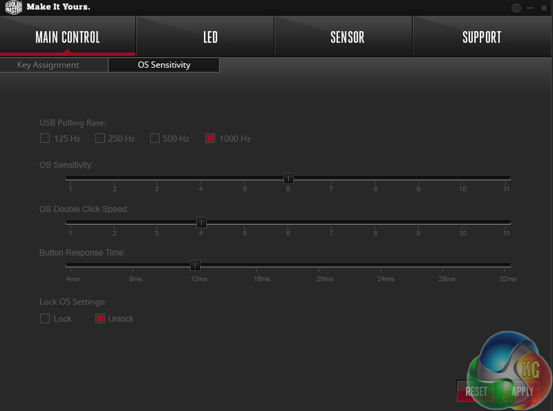Screen dimensions: 553x411
Task: Set Button Response Time to 20ms mark
Action: click(x=319, y=265)
